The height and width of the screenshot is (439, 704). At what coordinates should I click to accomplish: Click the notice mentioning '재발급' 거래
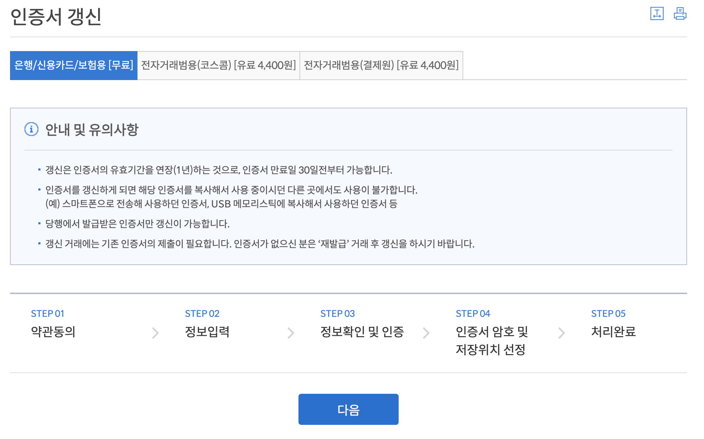pyautogui.click(x=260, y=244)
